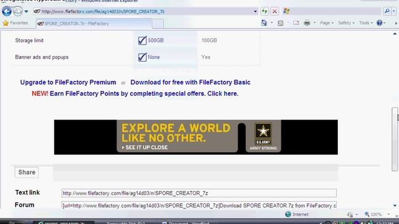Click the browser Forward arrow button

coord(17,11)
